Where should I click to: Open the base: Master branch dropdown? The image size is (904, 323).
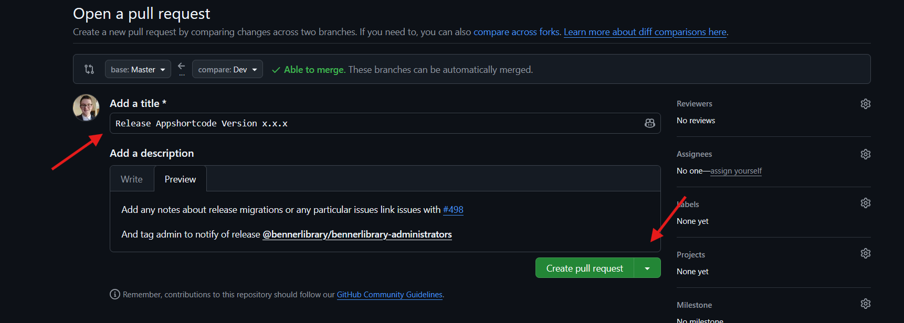point(138,69)
